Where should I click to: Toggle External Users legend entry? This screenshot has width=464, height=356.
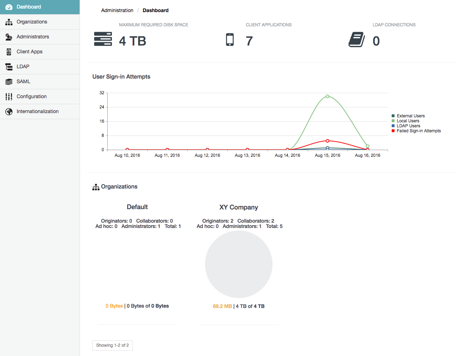point(410,116)
